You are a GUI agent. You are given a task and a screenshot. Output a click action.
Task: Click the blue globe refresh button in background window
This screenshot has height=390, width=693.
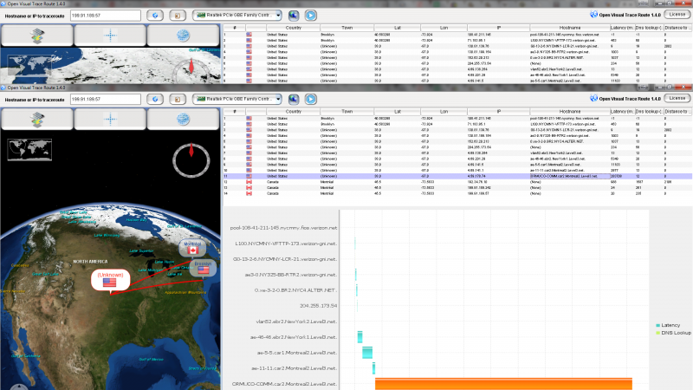[x=155, y=15]
